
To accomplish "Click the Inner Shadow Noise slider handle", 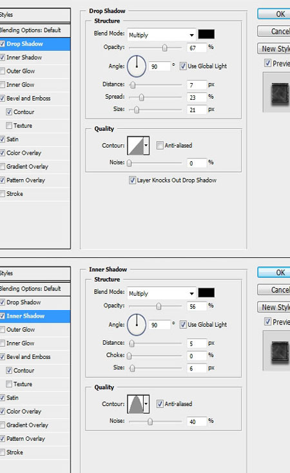I will pyautogui.click(x=150, y=421).
